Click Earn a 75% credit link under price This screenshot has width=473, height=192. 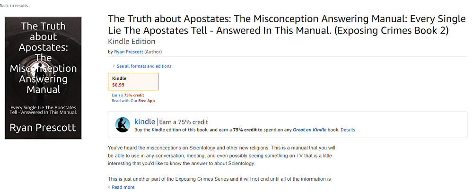pyautogui.click(x=128, y=95)
